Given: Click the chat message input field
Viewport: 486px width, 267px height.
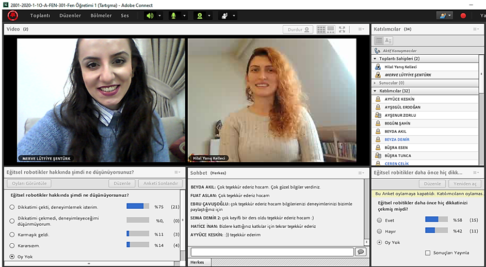Looking at the screenshot, I should tap(272, 252).
